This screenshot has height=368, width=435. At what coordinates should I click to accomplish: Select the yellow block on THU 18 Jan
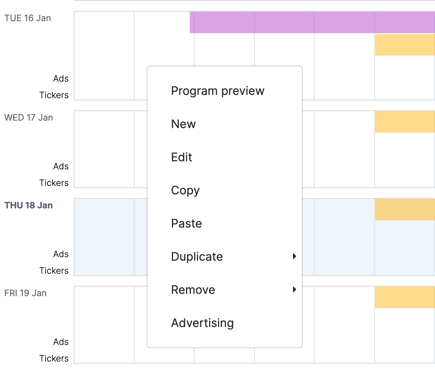[405, 209]
